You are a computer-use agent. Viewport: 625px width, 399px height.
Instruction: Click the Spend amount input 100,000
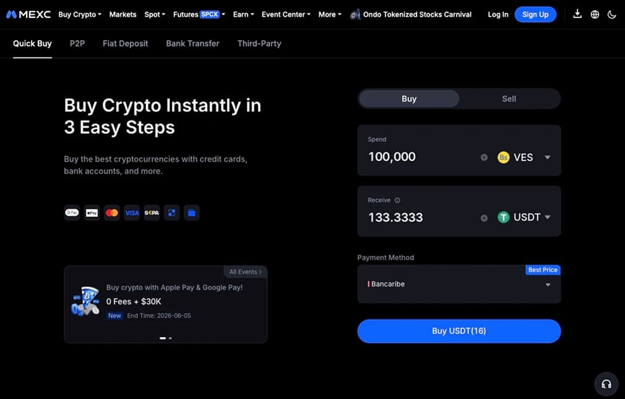pyautogui.click(x=392, y=157)
